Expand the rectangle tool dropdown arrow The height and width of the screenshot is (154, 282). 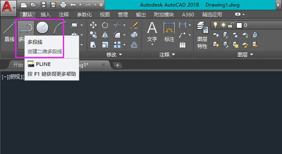click(x=82, y=25)
